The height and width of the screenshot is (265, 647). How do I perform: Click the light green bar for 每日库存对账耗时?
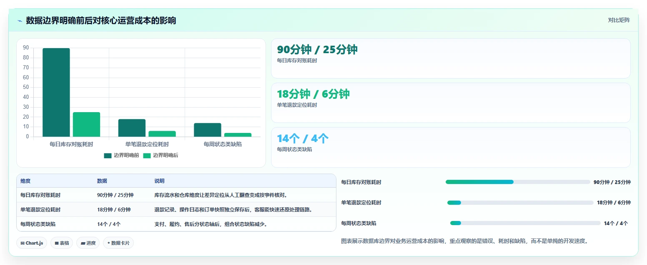click(86, 124)
